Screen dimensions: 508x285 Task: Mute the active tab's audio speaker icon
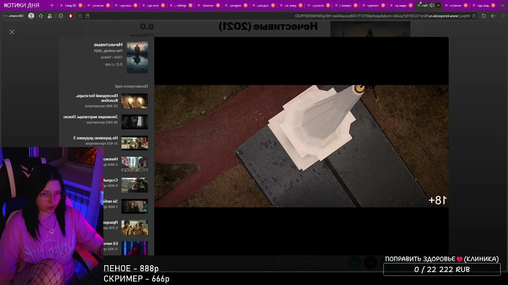click(x=432, y=6)
